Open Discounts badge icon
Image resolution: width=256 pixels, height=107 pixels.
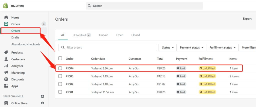coord(6,79)
